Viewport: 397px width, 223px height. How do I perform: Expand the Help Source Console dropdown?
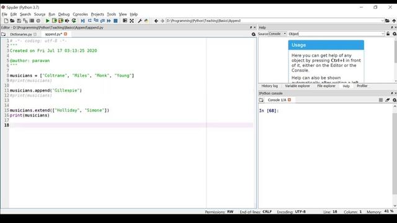click(x=277, y=33)
